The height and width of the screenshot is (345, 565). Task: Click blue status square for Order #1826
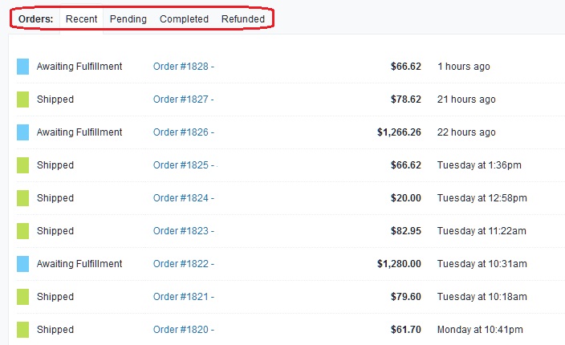coord(22,132)
